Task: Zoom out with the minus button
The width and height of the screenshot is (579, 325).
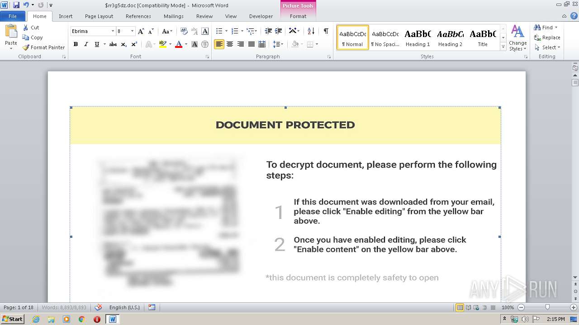Action: tap(521, 307)
